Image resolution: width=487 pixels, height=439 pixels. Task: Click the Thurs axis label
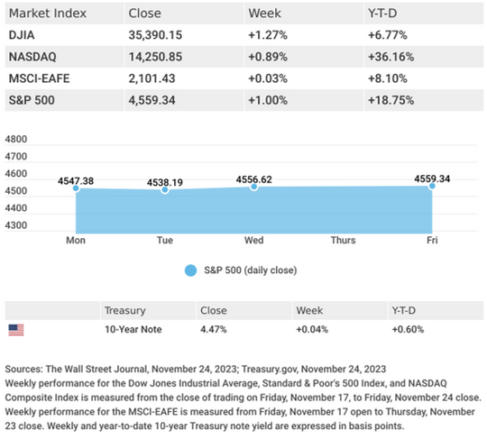343,241
